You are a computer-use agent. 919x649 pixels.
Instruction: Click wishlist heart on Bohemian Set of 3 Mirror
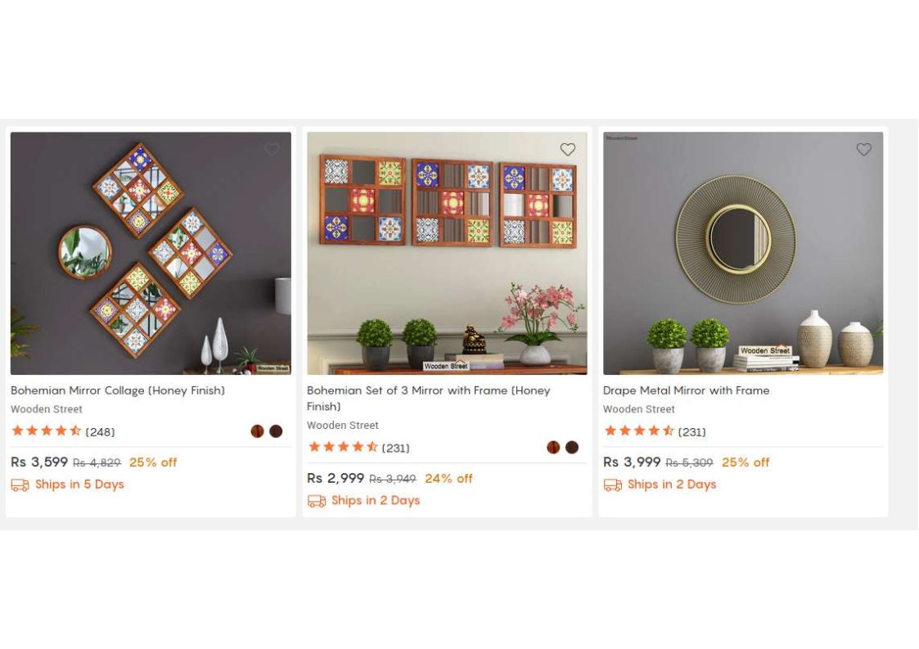click(567, 150)
